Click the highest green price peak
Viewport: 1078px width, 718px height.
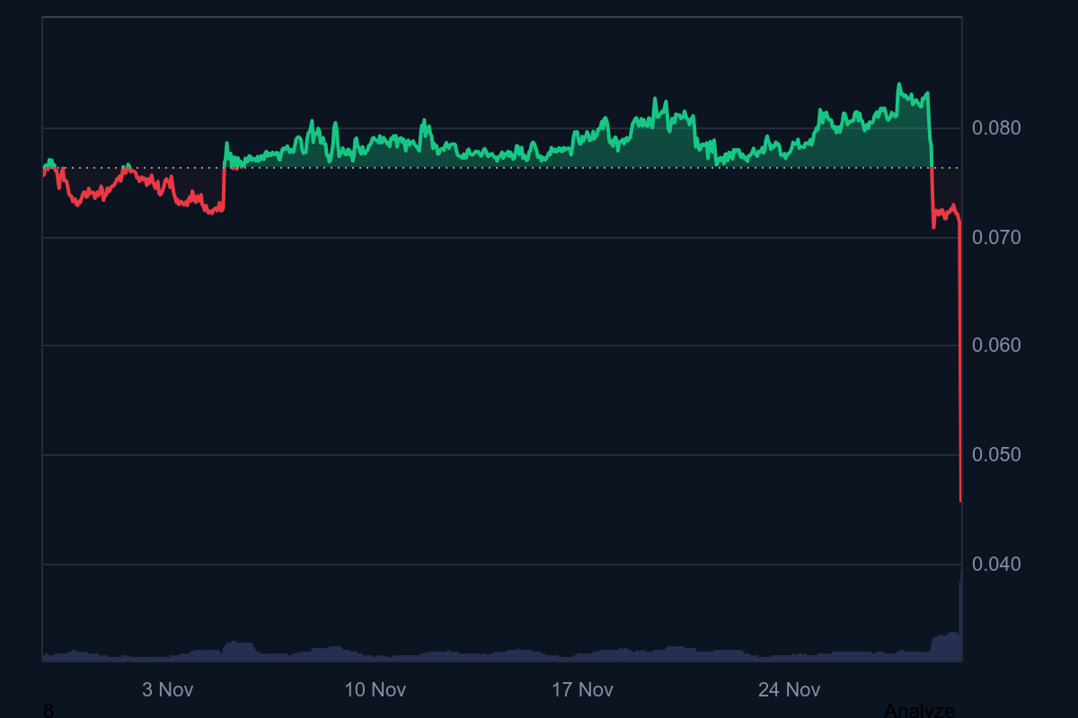(900, 83)
